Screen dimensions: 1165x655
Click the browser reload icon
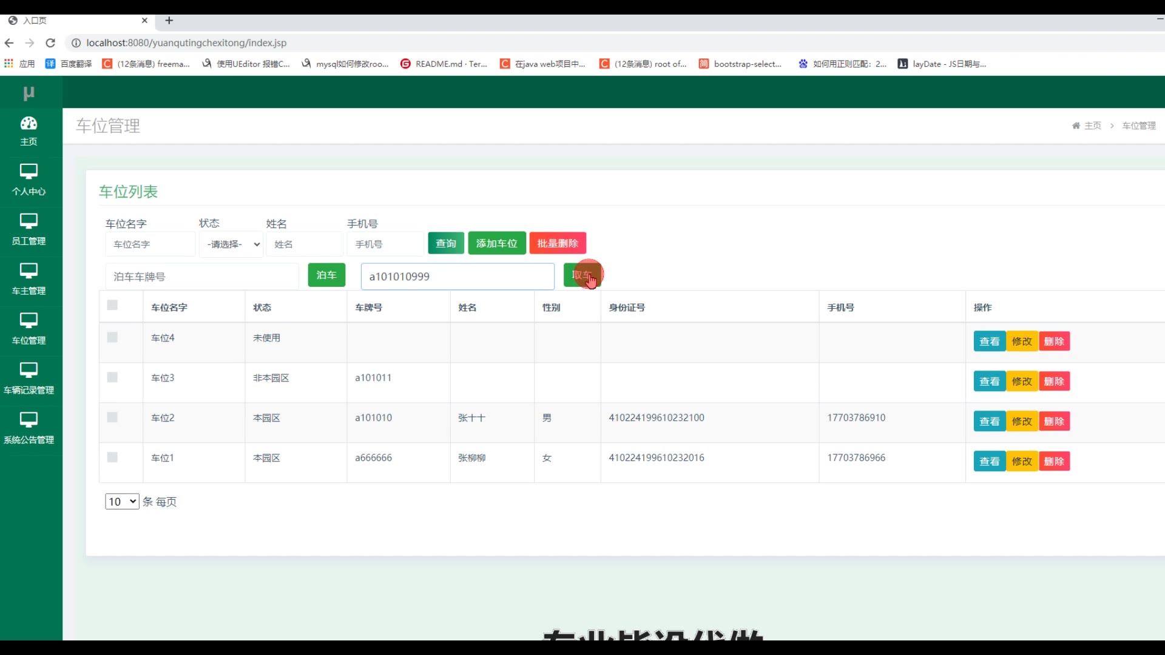(50, 43)
